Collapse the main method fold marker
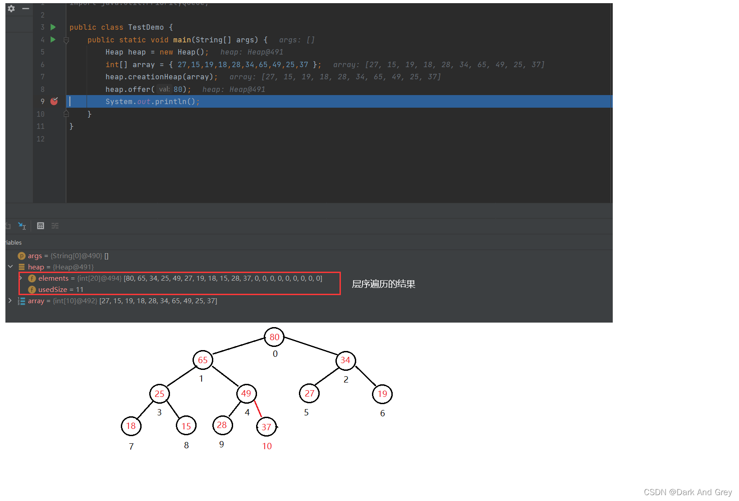The height and width of the screenshot is (501, 739). click(x=66, y=40)
